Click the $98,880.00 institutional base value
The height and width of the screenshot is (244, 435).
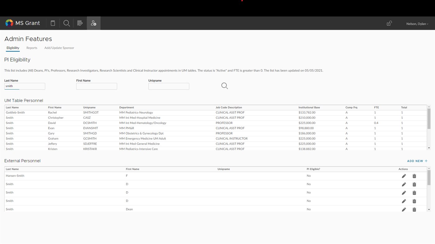306,128
